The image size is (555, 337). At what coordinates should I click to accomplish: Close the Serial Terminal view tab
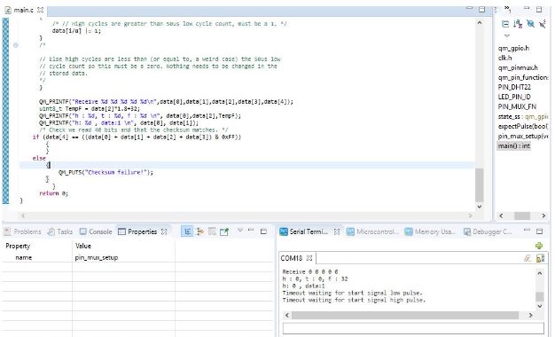point(337,231)
